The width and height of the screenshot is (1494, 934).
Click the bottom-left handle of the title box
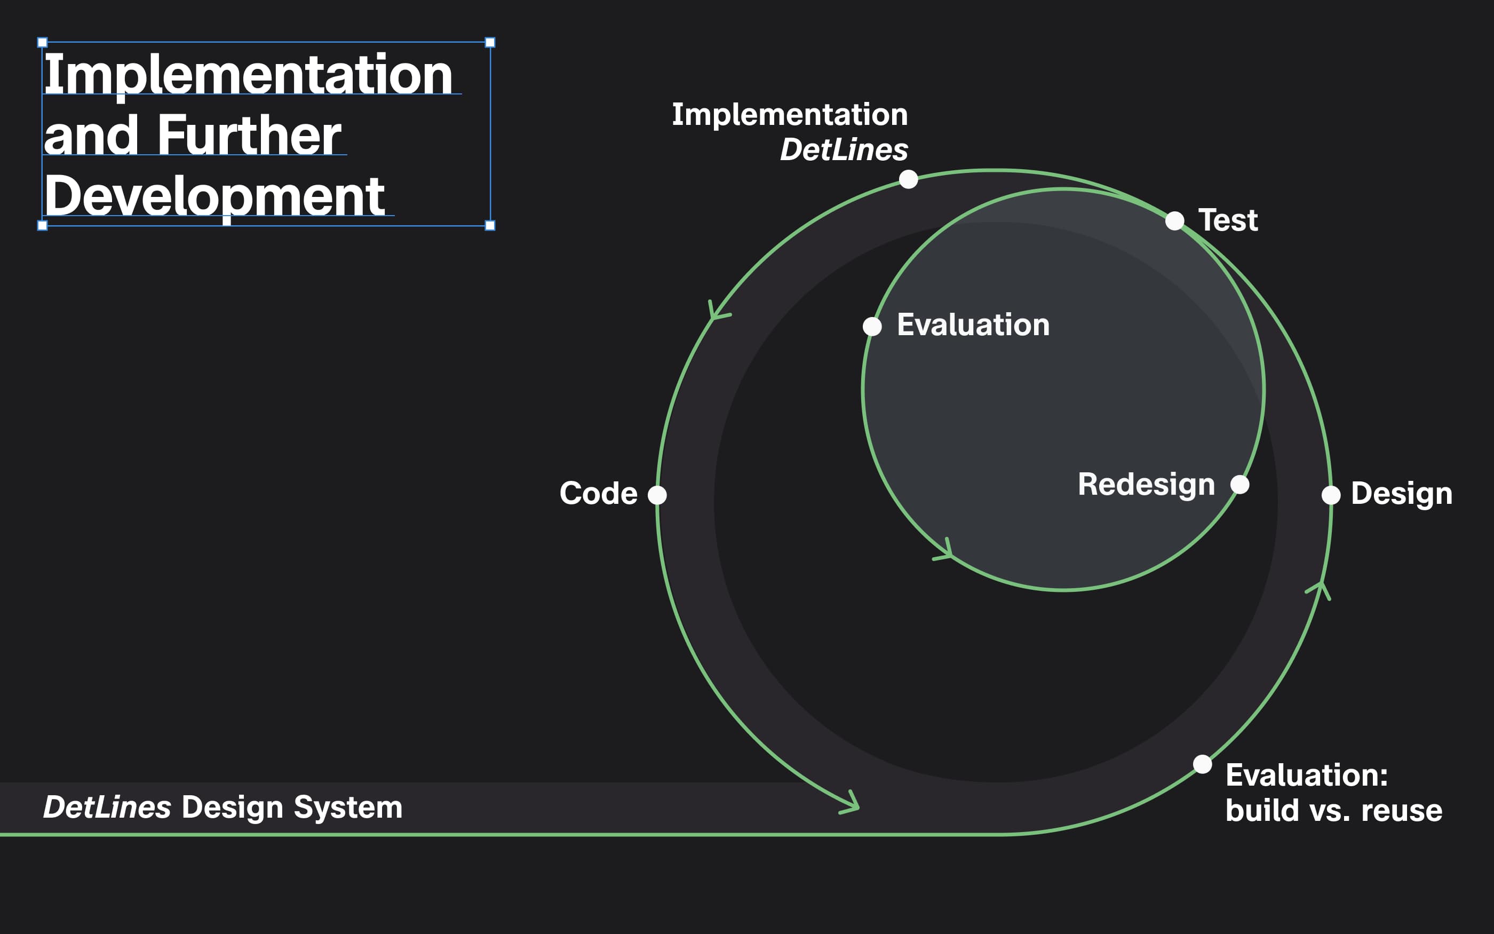point(43,225)
